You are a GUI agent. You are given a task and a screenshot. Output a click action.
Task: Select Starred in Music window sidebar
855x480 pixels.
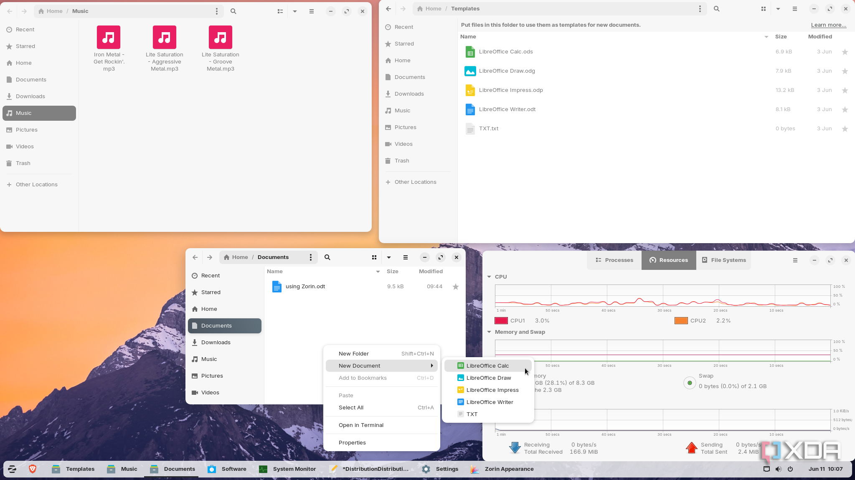pyautogui.click(x=39, y=46)
